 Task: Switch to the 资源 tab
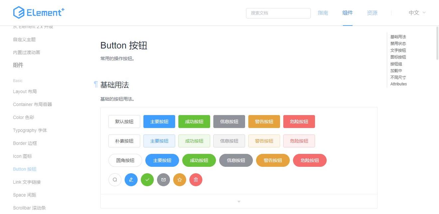point(372,13)
